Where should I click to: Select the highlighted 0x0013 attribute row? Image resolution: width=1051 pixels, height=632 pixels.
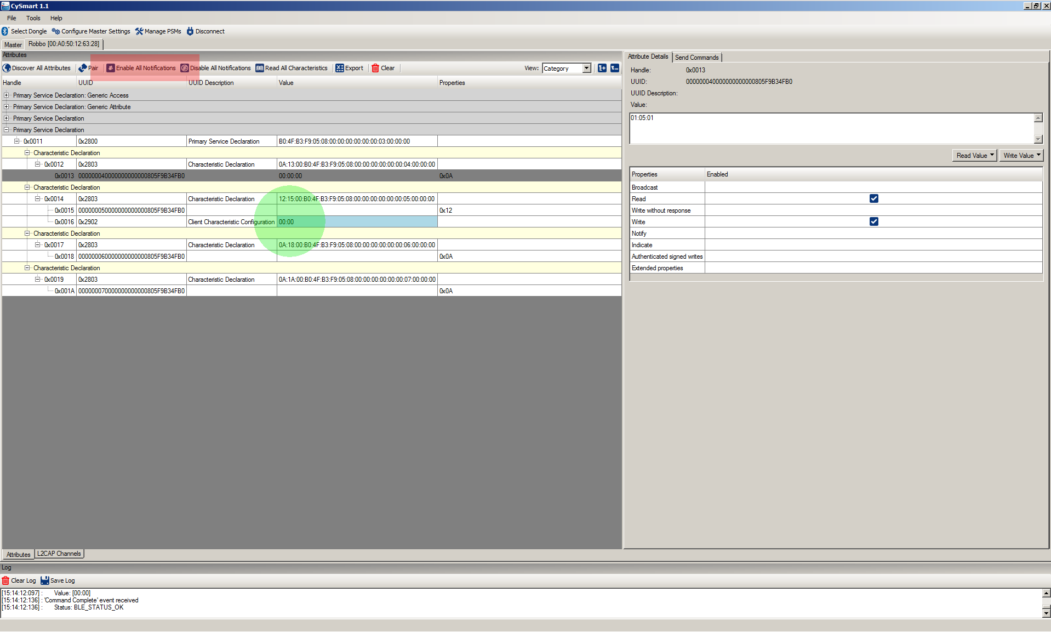pyautogui.click(x=311, y=175)
